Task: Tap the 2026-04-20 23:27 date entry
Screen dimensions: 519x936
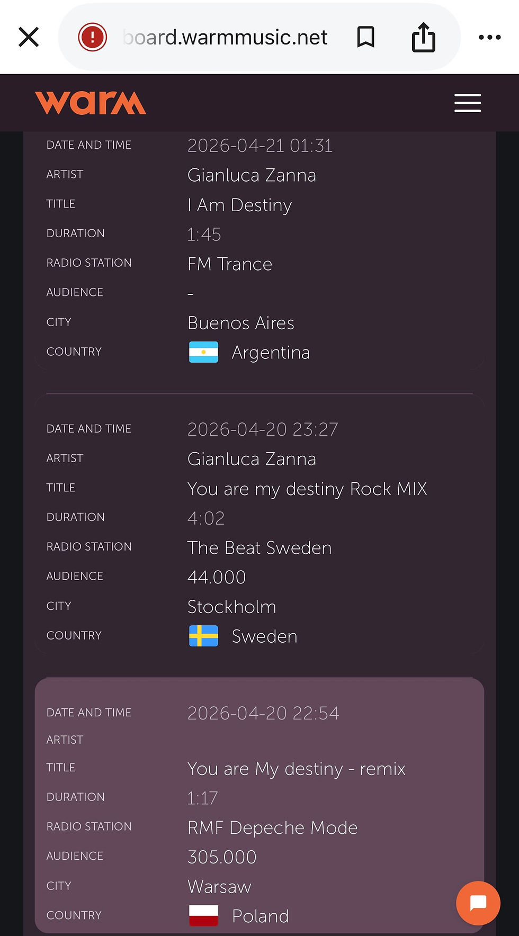Action: point(263,429)
